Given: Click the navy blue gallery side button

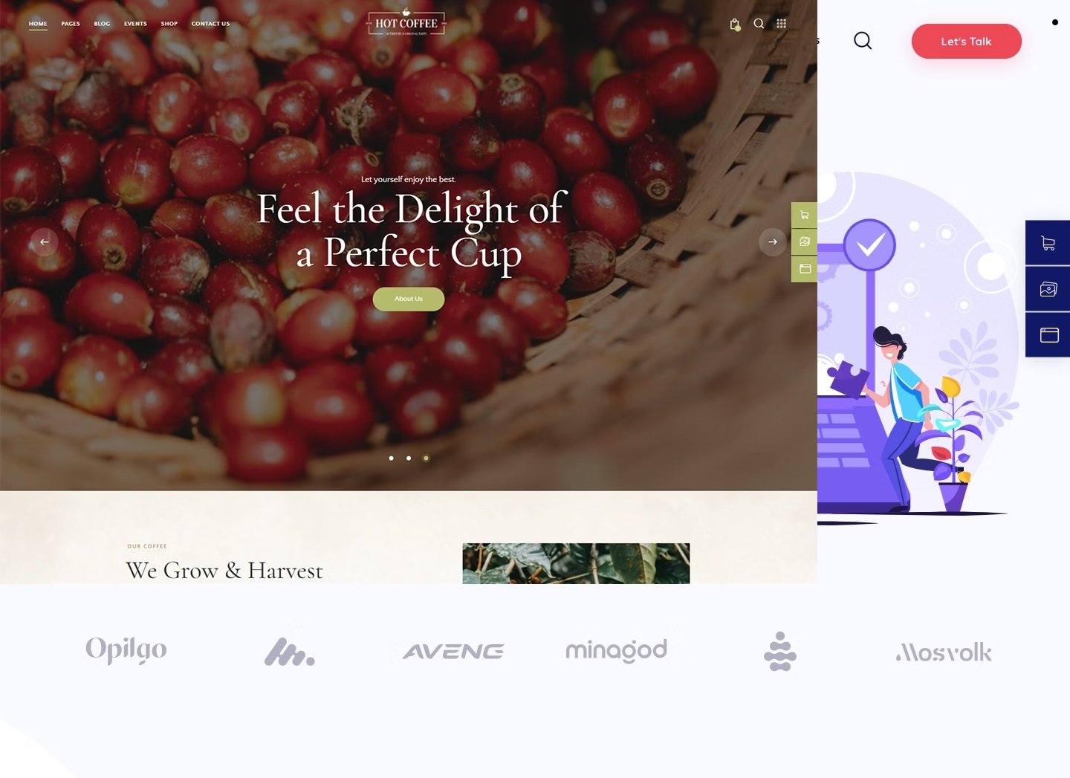Looking at the screenshot, I should click(1048, 289).
